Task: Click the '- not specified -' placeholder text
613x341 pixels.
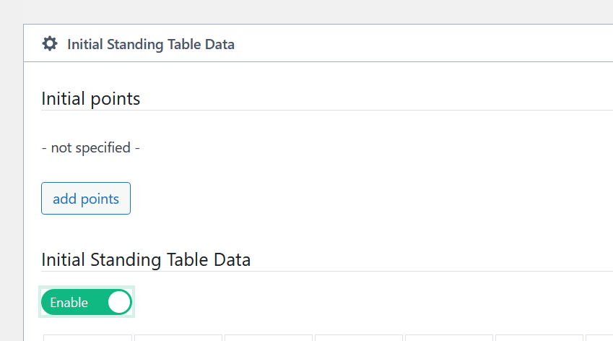Action: [91, 148]
